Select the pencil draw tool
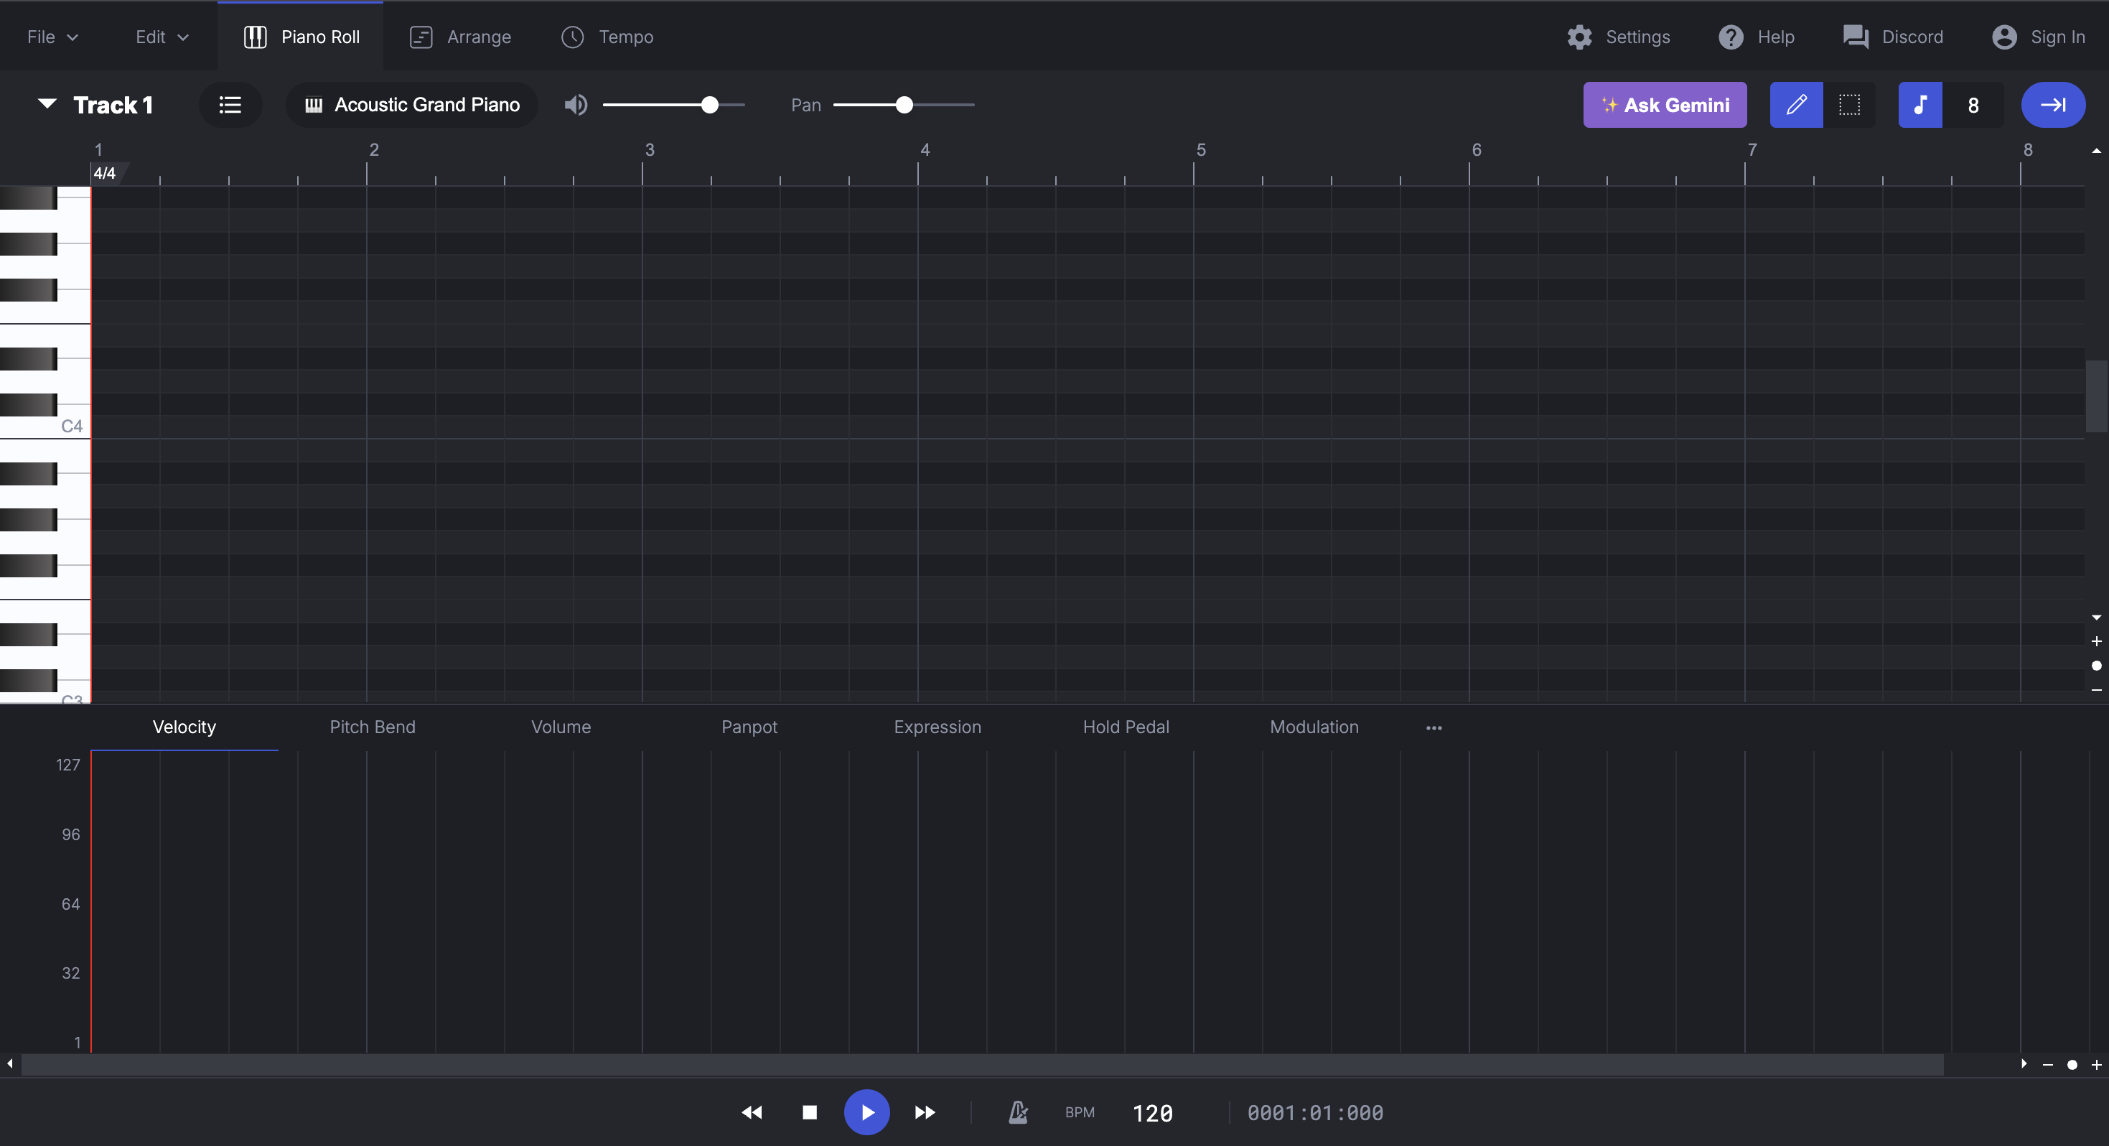This screenshot has height=1146, width=2109. (1795, 105)
